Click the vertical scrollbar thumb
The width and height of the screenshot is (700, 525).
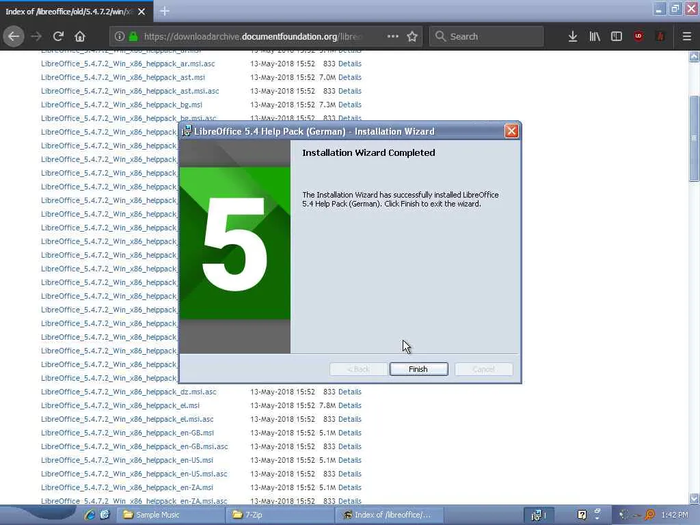[x=695, y=138]
